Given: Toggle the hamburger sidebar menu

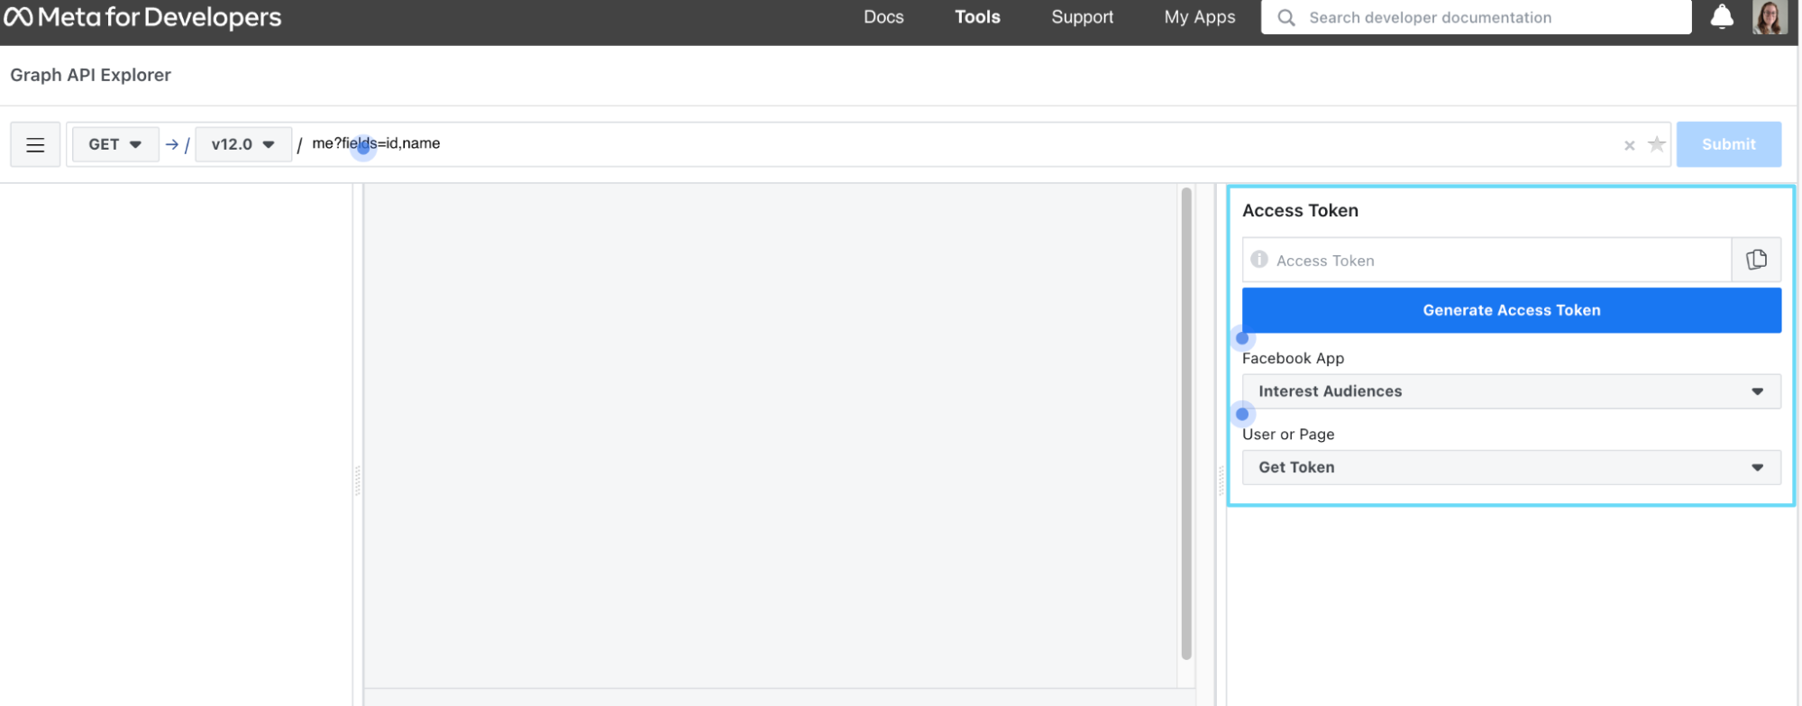Looking at the screenshot, I should click(35, 144).
